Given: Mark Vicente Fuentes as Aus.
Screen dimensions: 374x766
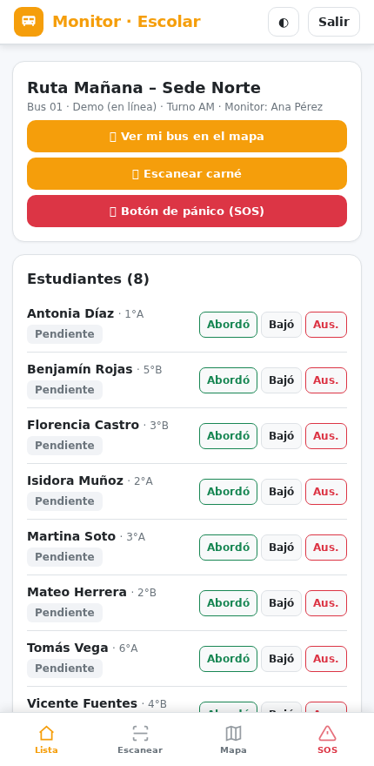Looking at the screenshot, I should click(x=326, y=708).
